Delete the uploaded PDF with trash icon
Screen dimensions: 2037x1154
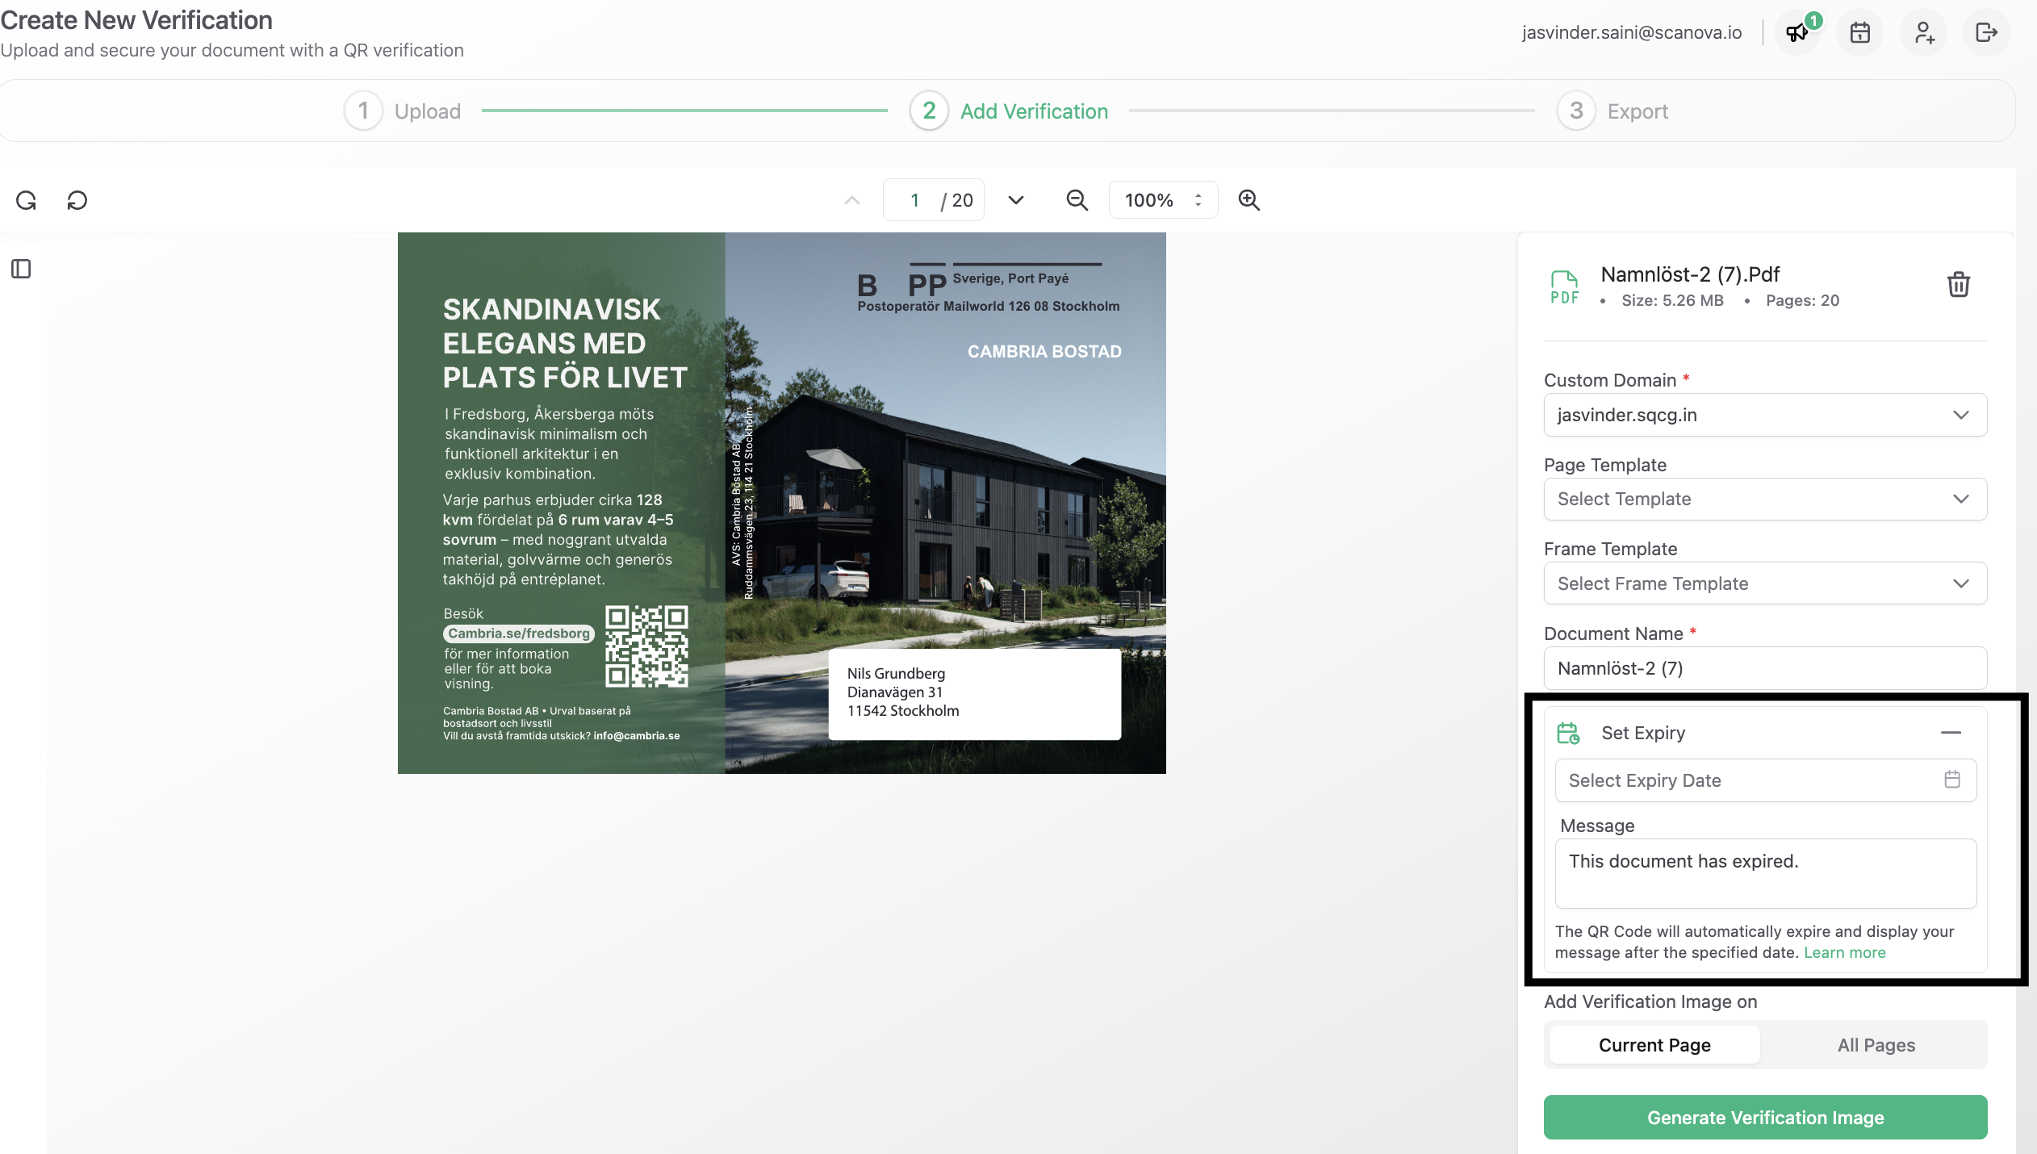click(x=1959, y=284)
